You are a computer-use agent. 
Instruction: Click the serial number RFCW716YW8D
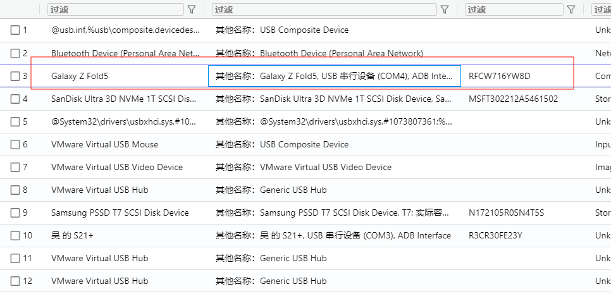coord(500,76)
